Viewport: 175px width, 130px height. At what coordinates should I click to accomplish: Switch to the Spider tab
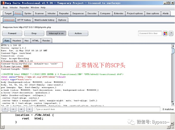coord(28,13)
